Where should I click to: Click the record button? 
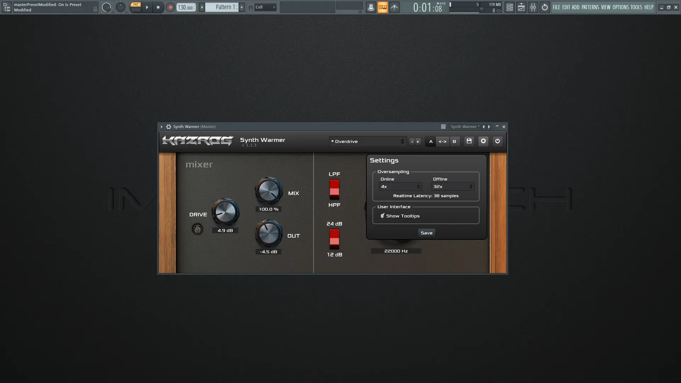coord(170,7)
